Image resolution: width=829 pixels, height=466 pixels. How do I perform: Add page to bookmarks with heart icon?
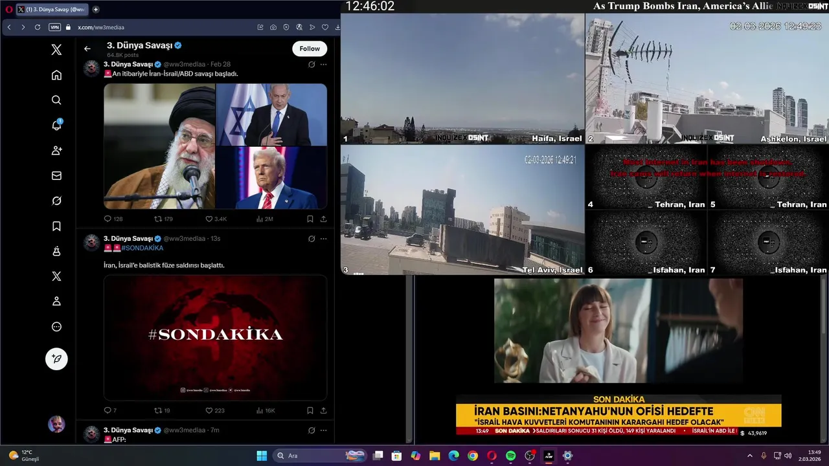pos(325,27)
